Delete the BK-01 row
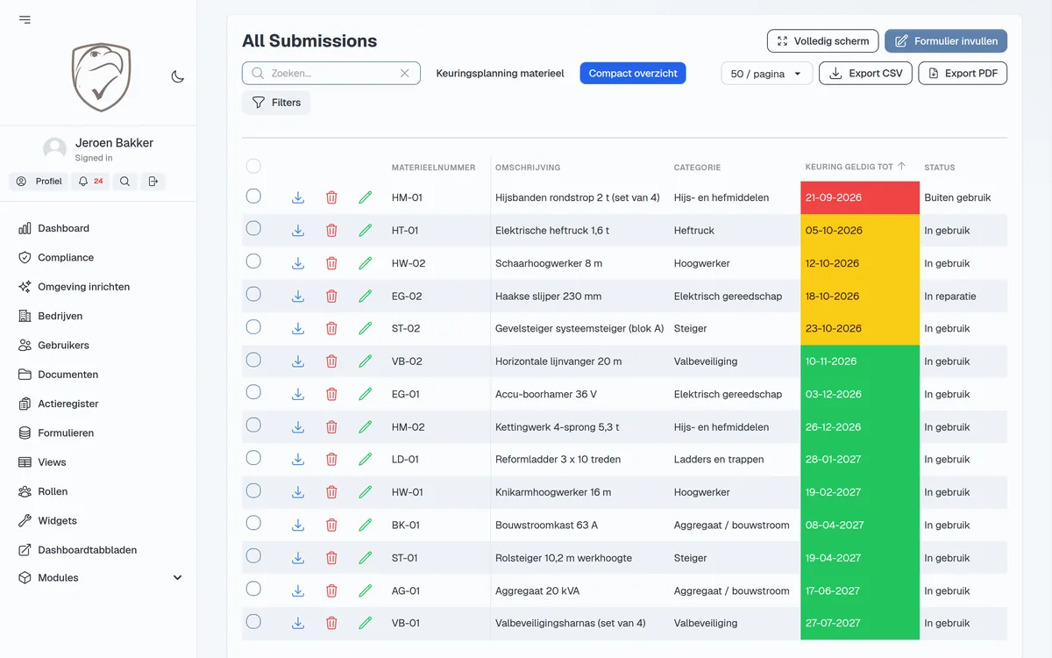 (x=331, y=526)
